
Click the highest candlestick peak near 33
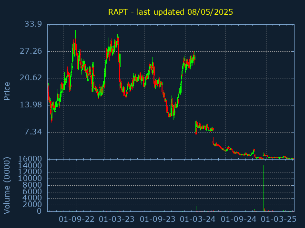[x=75, y=35]
